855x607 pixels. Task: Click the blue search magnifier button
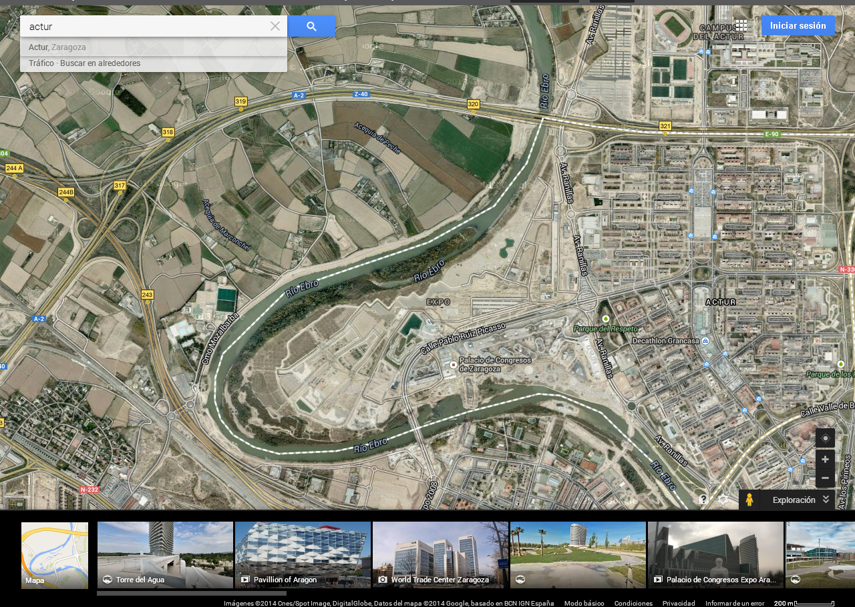click(x=311, y=27)
